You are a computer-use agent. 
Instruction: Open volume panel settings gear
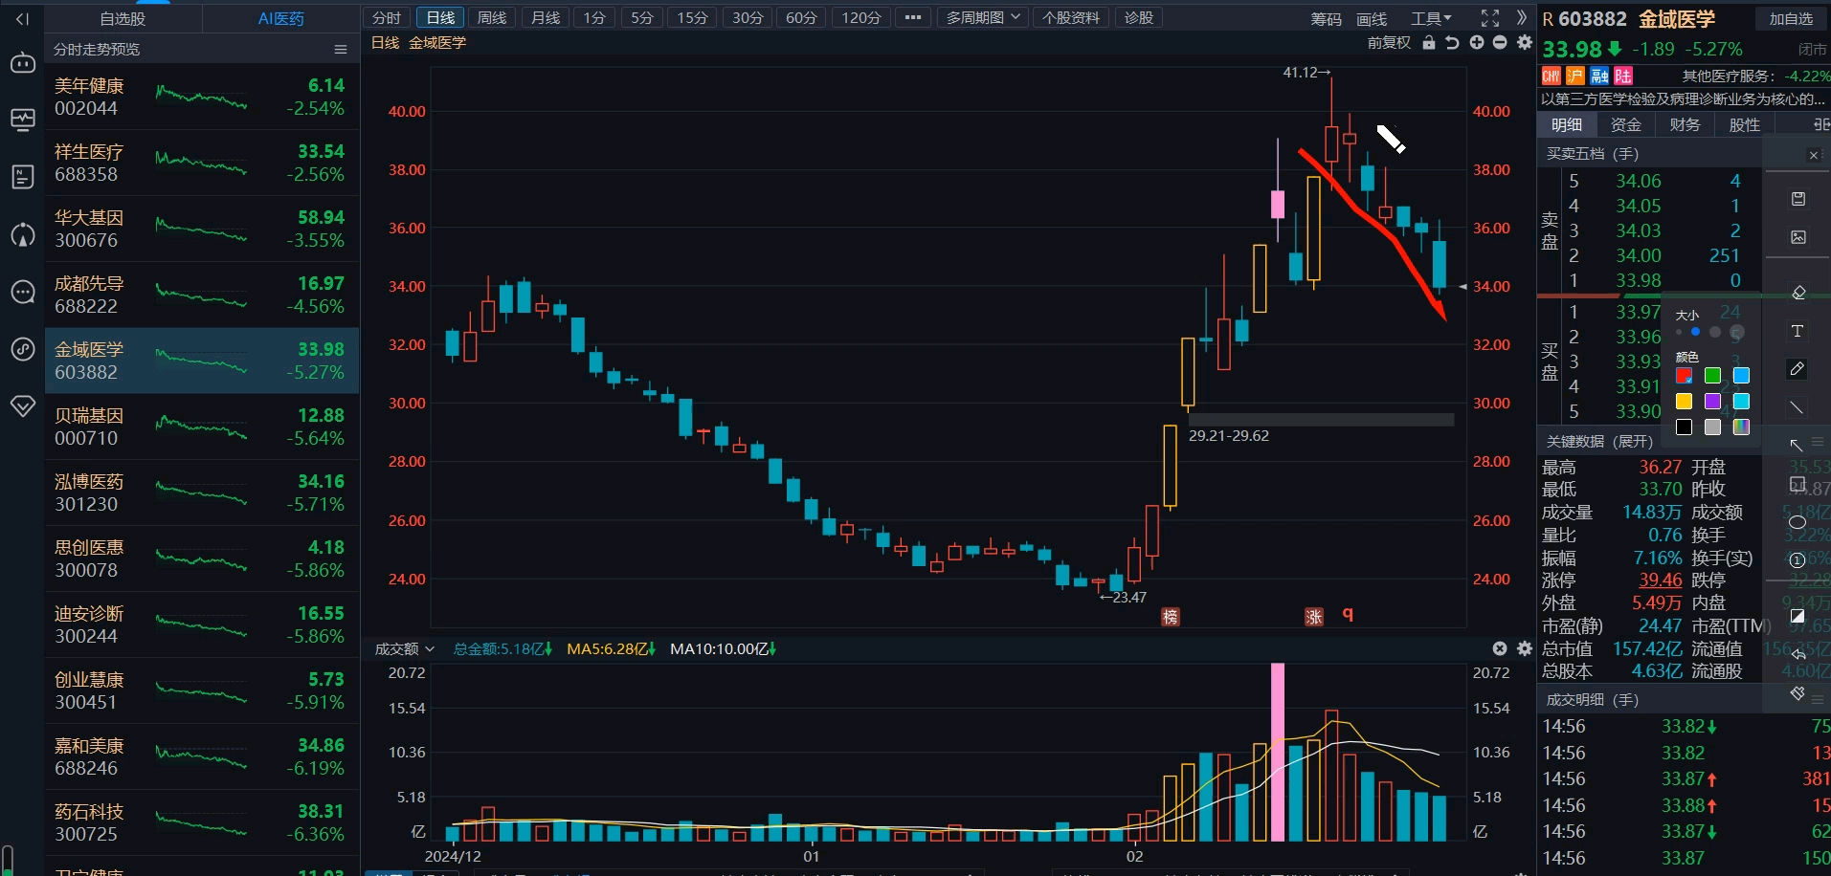point(1525,648)
